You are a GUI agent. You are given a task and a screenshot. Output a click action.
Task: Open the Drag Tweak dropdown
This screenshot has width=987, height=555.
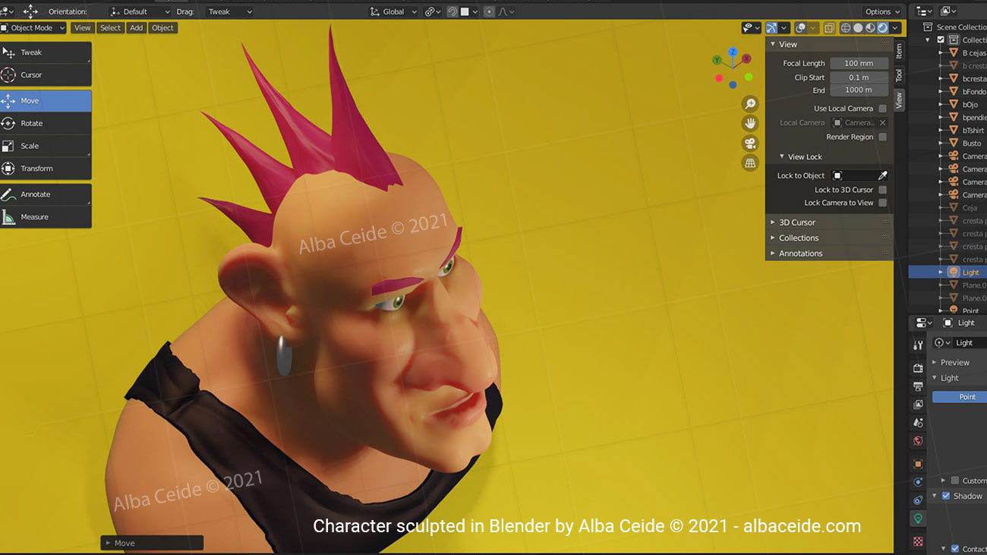(x=229, y=11)
